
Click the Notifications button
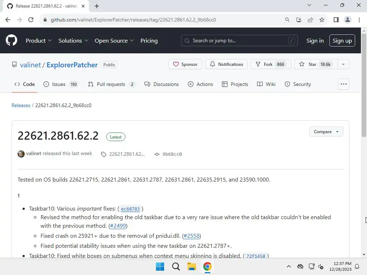pyautogui.click(x=226, y=64)
